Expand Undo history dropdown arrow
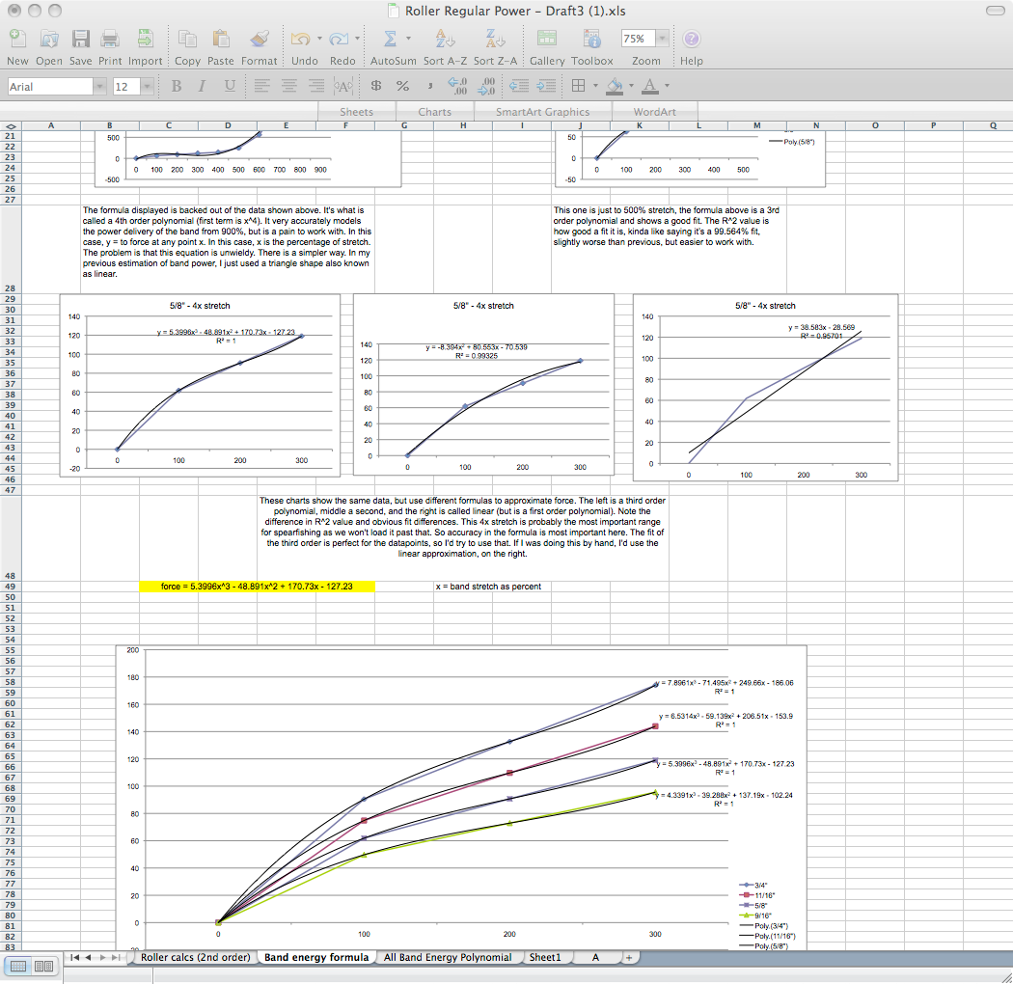 point(319,39)
